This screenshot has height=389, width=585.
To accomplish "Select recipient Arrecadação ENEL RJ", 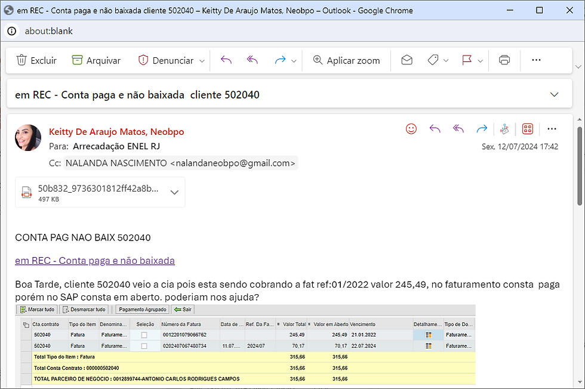I will click(116, 146).
